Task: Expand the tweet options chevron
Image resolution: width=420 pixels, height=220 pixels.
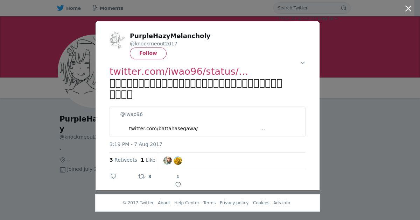Action: [x=303, y=63]
